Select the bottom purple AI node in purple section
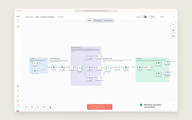Viewport: 192px width, 120px height. [x=89, y=78]
